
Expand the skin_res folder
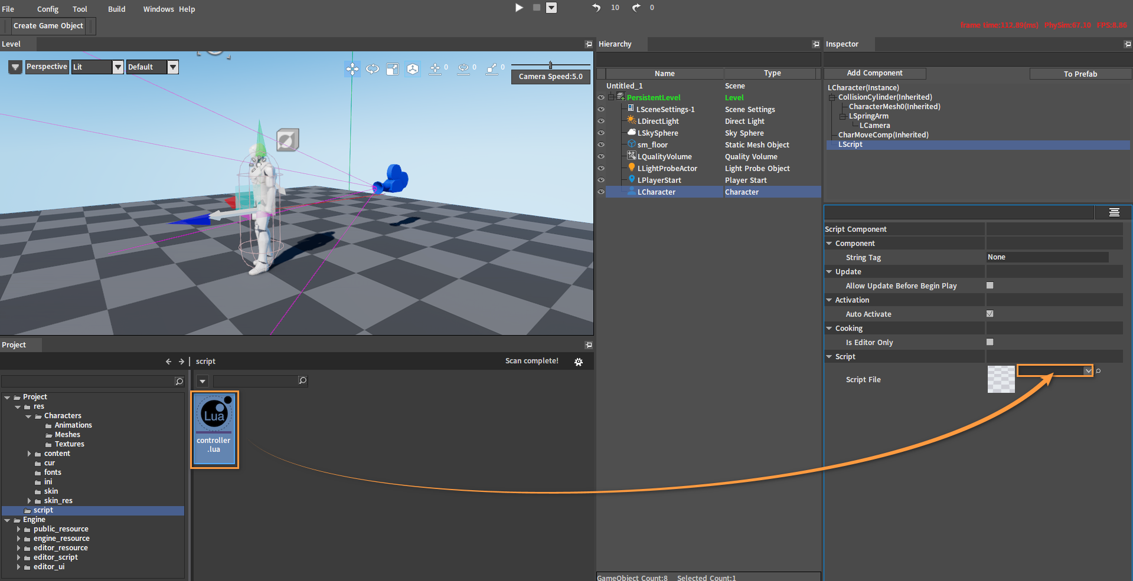point(29,501)
